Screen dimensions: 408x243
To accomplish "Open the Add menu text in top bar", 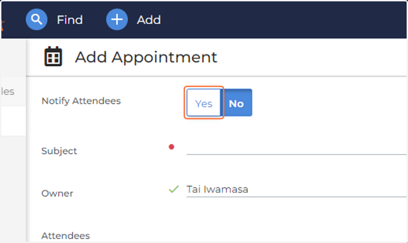I will (149, 20).
